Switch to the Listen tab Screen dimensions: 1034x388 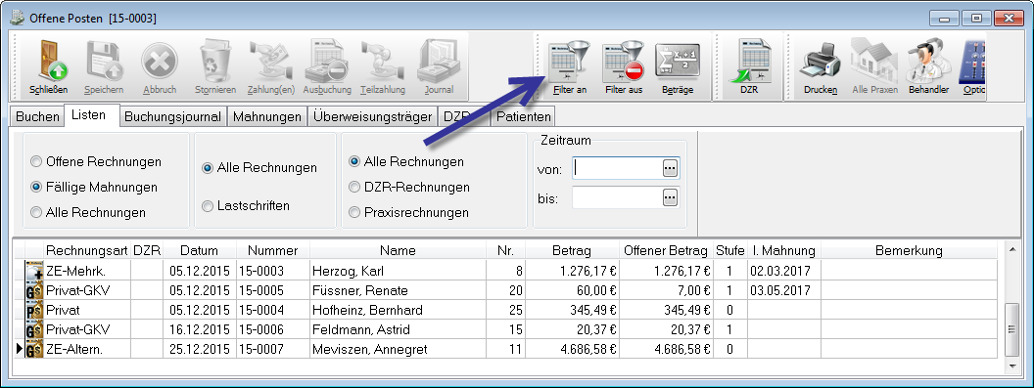tap(91, 114)
